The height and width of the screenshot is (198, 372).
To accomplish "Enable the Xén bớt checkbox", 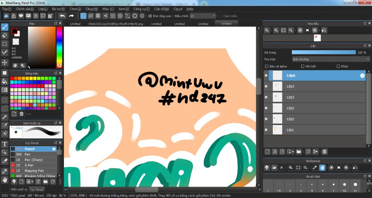I will 303,66.
